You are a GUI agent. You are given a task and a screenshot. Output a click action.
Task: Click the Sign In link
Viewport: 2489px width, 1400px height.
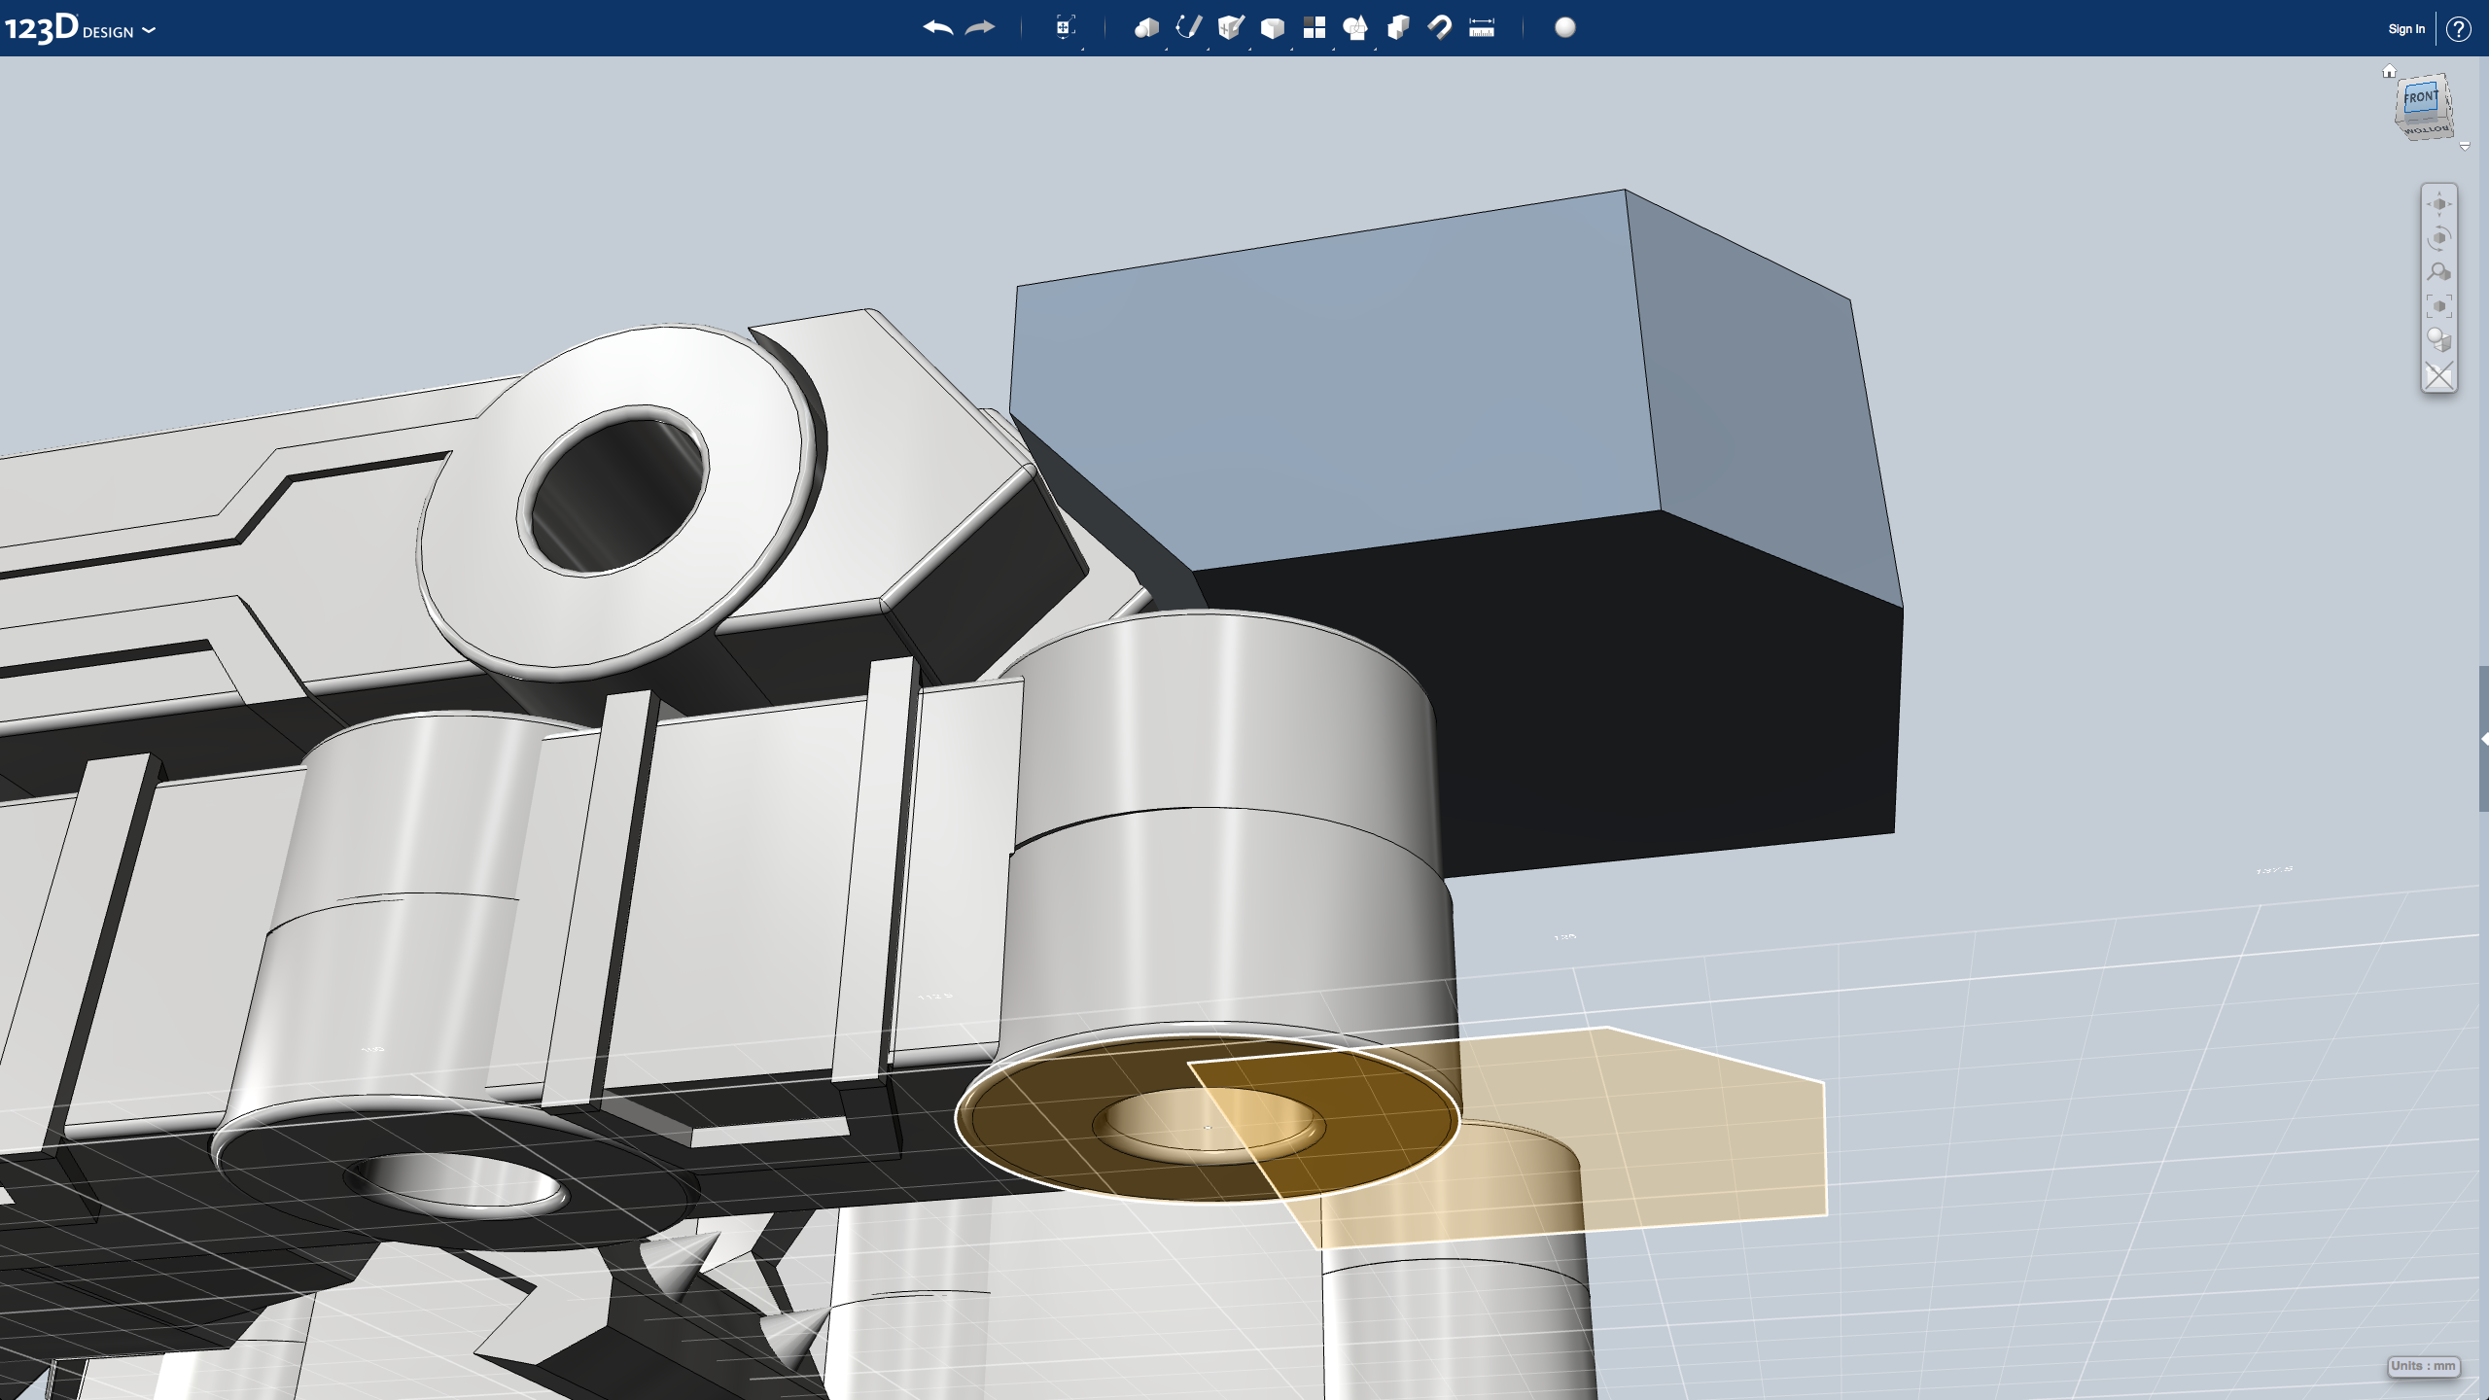click(x=2404, y=28)
